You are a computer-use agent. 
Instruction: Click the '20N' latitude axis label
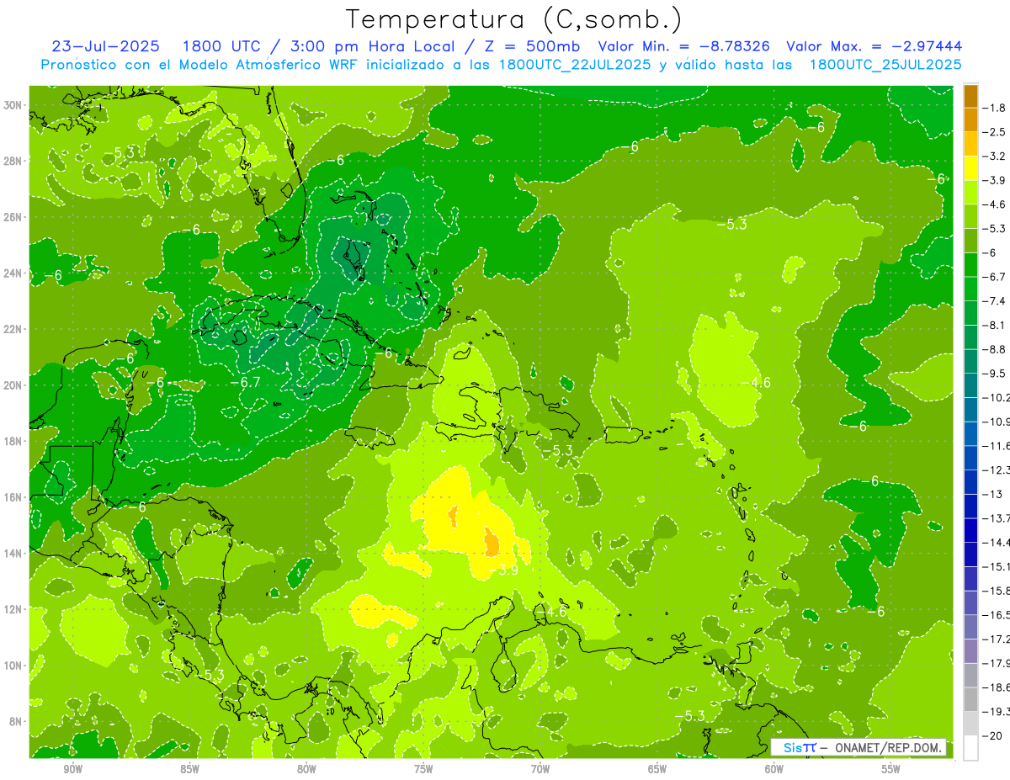click(13, 385)
